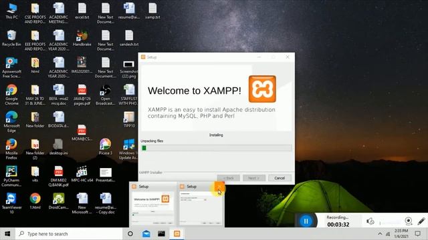Launch Mozilla Firefox desktop shortcut
This screenshot has width=428, height=240.
(x=11, y=149)
